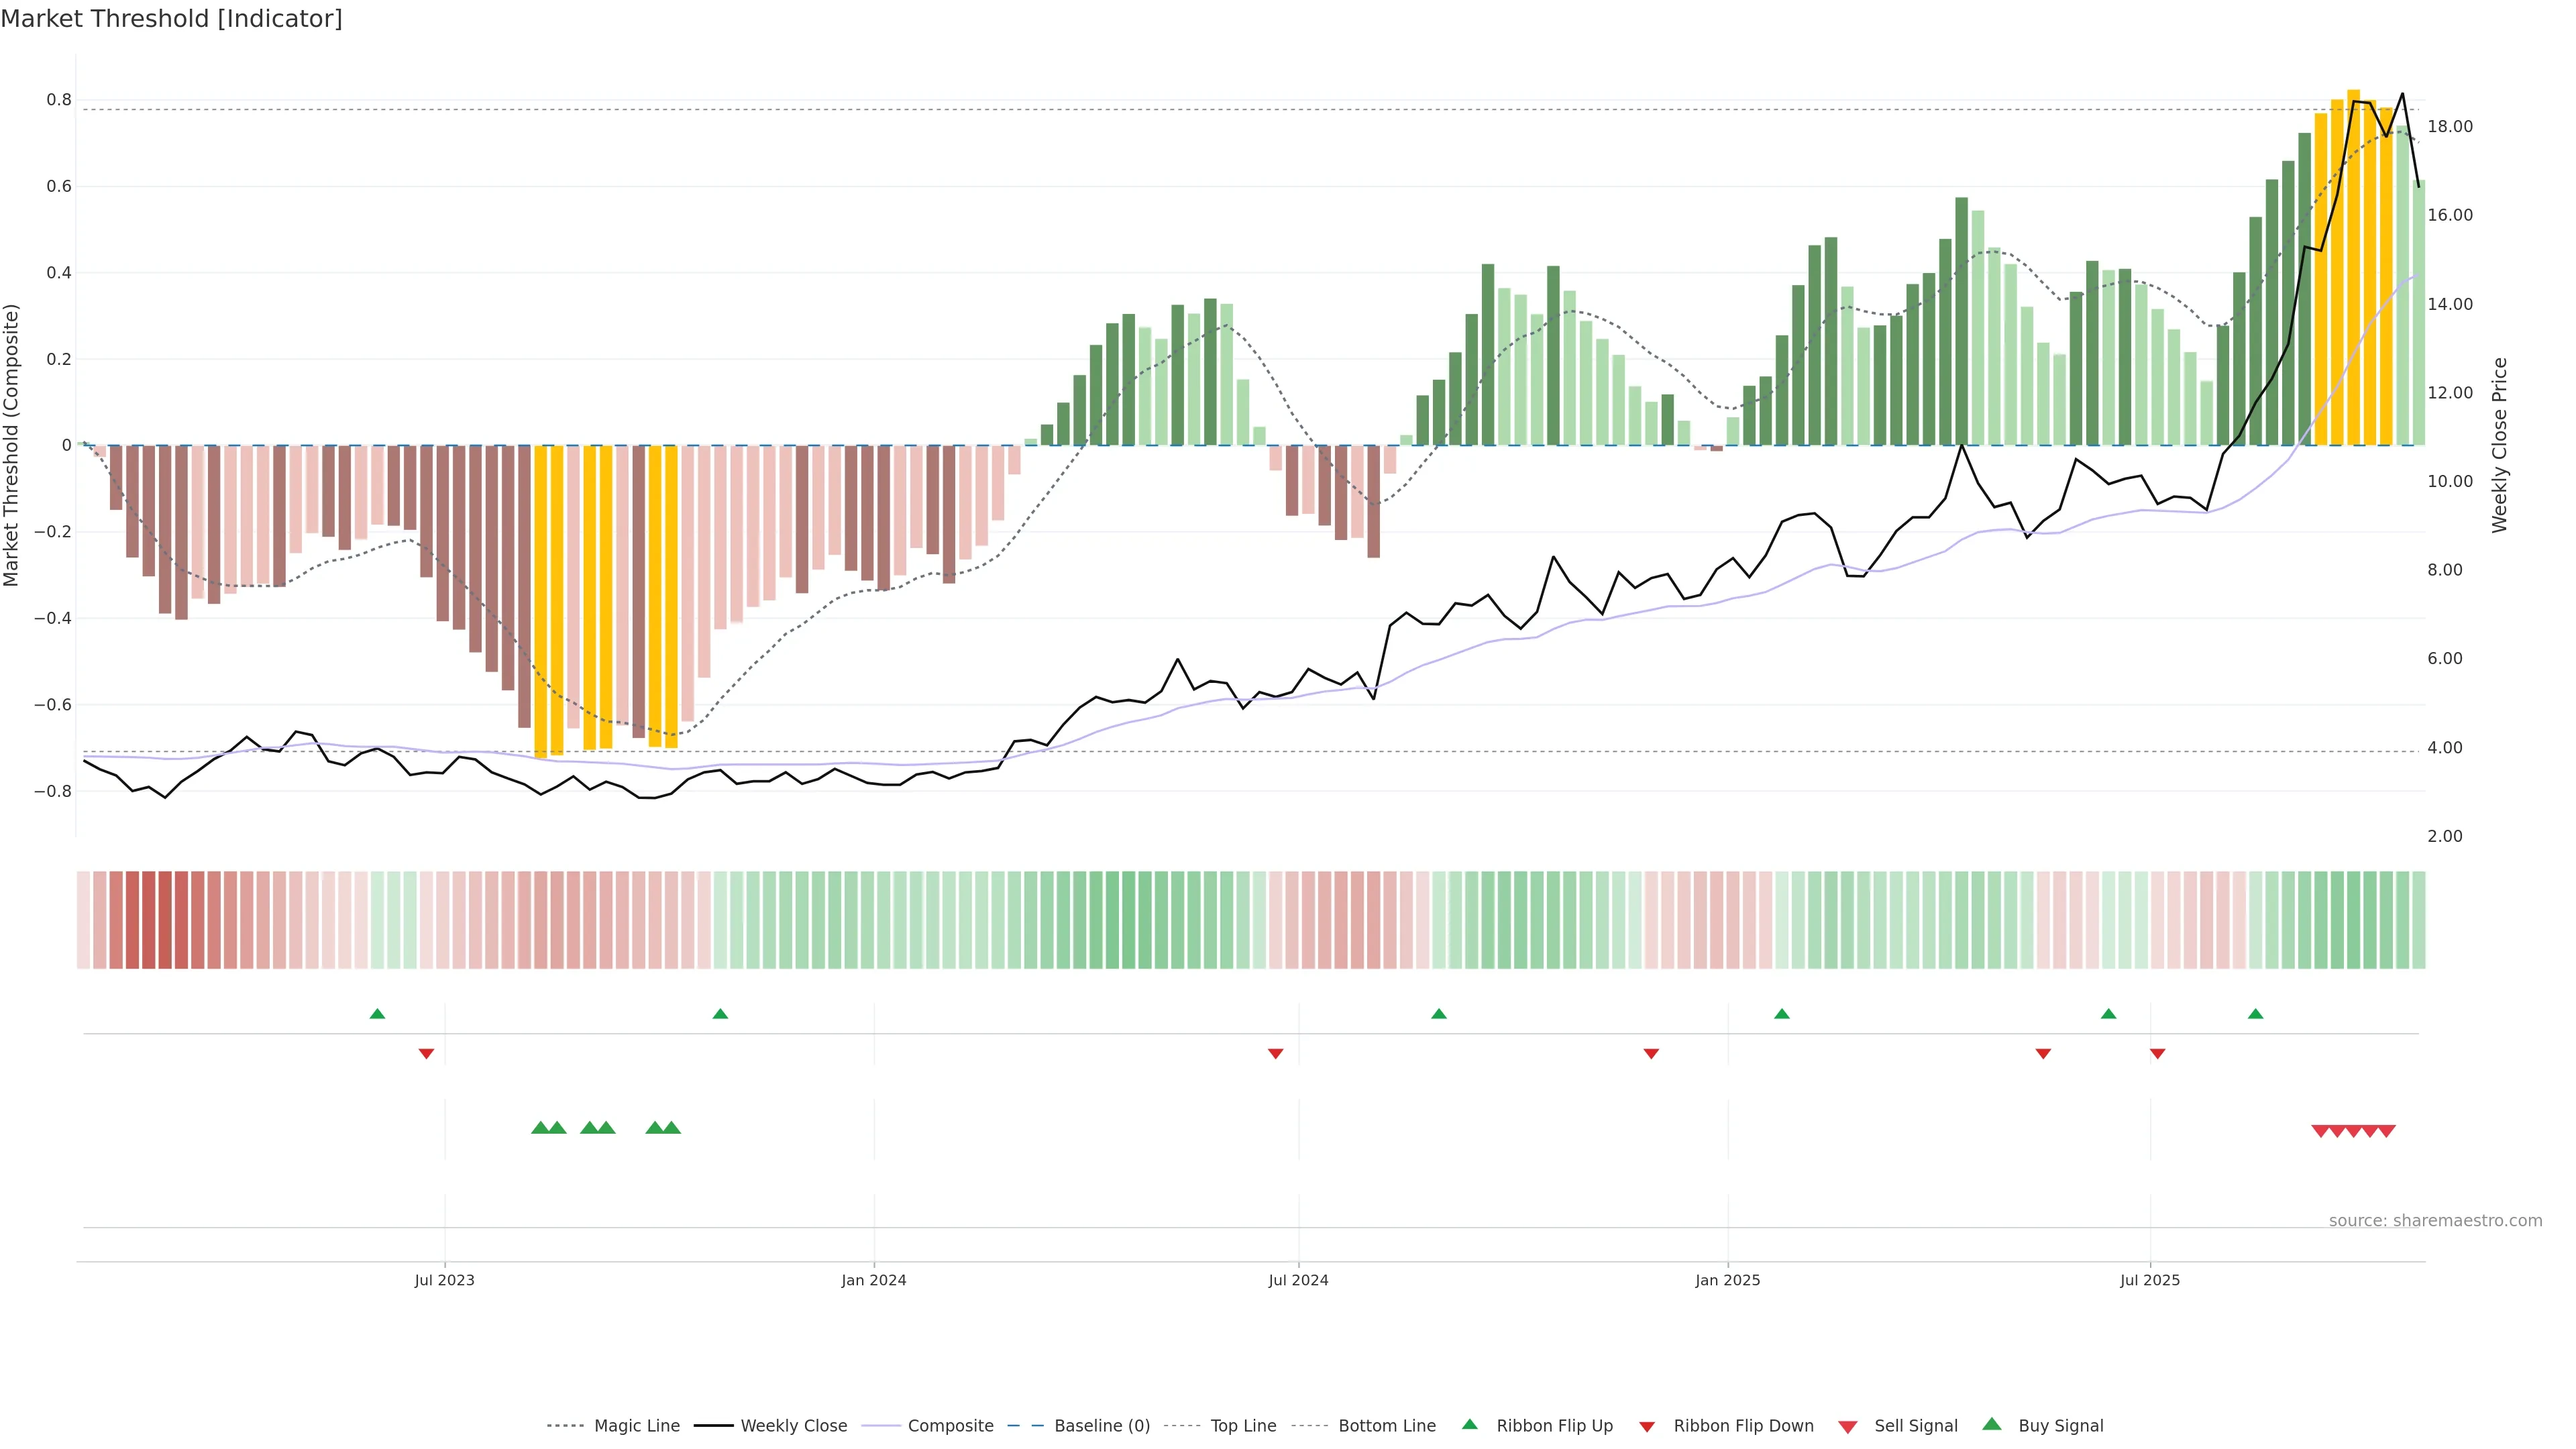Hide the Bottom Line legend series
Screen dimensions: 2576x1449
pyautogui.click(x=1386, y=1425)
